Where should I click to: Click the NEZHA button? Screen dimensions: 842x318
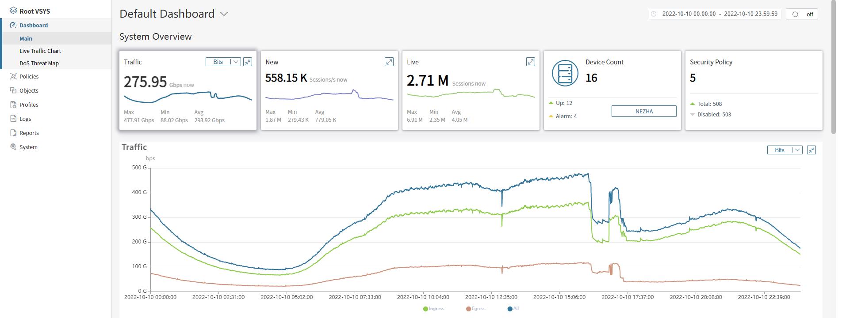(644, 111)
